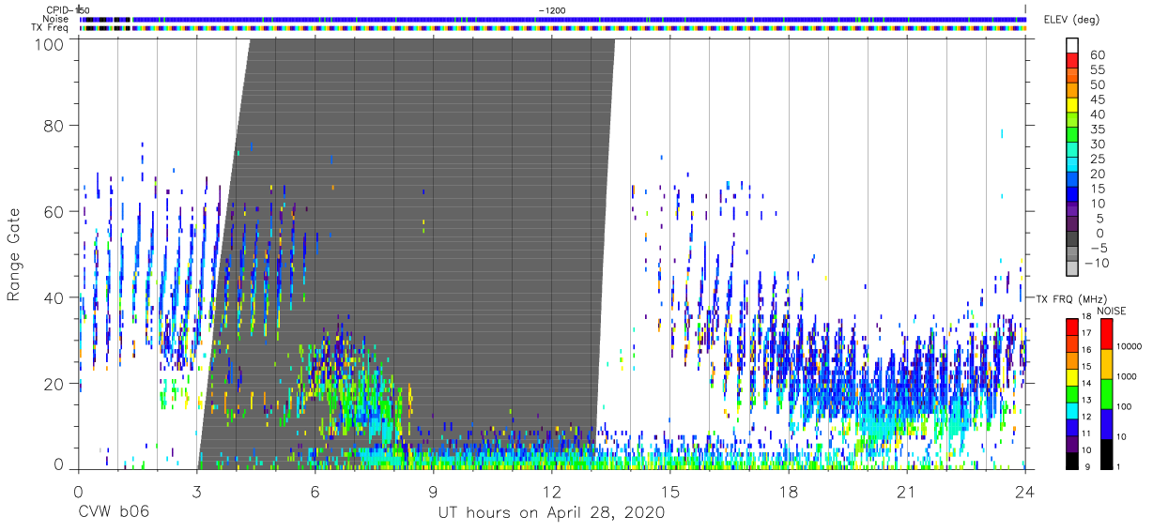Click the '24' hour tick on x-axis

(x=1025, y=491)
